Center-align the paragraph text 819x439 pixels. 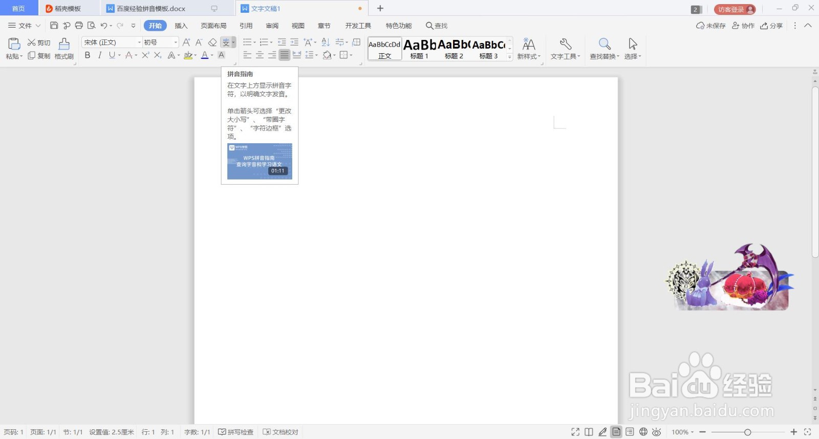260,55
